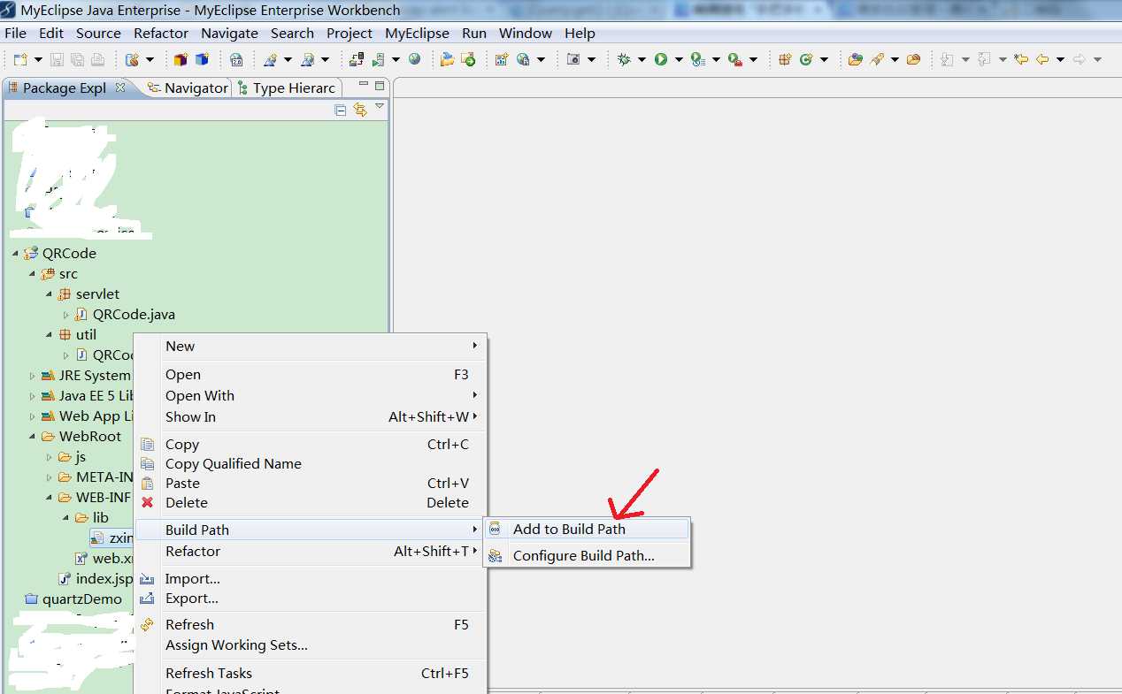Collapse the lib folder node
Image resolution: width=1122 pixels, height=694 pixels.
point(66,518)
